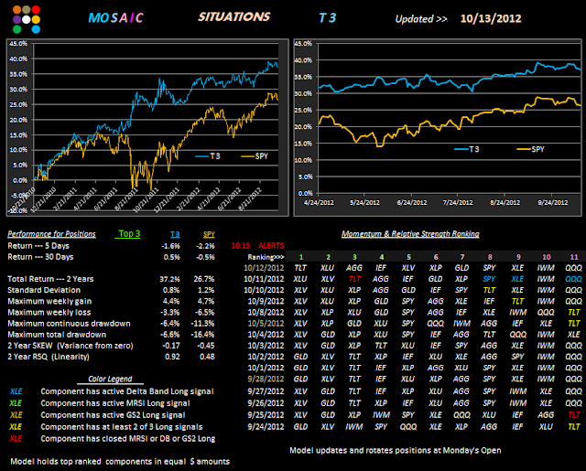Click the purple dot in the logo

coord(16,19)
